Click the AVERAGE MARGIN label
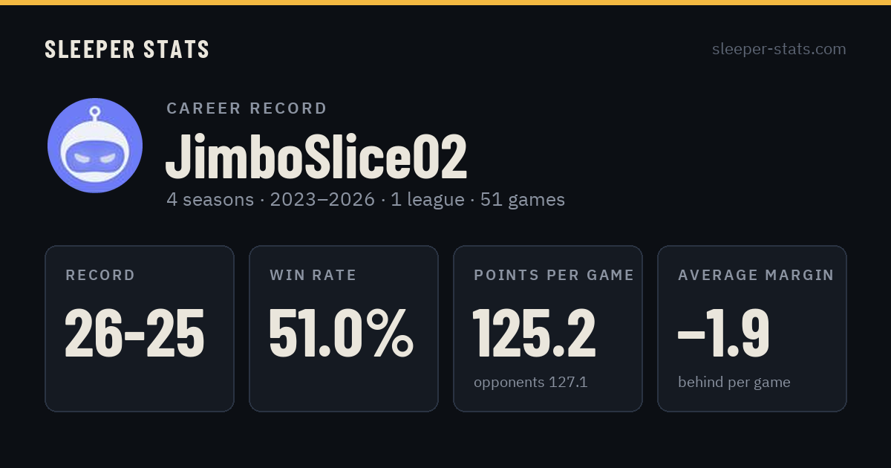The height and width of the screenshot is (468, 891). coord(756,276)
